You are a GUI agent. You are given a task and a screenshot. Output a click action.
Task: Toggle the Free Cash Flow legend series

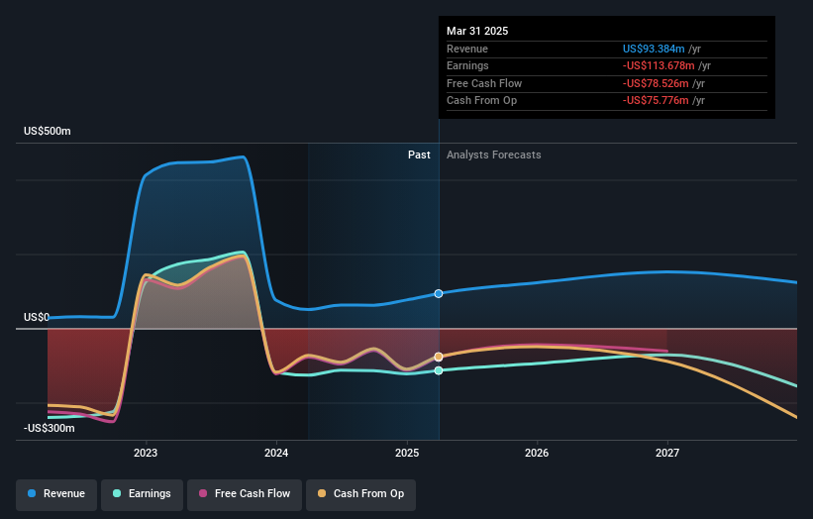click(x=245, y=494)
